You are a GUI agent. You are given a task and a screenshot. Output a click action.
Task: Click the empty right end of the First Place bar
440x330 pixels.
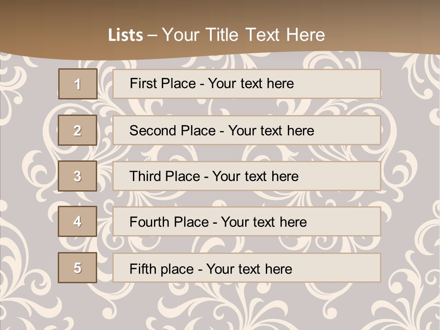pos(348,84)
